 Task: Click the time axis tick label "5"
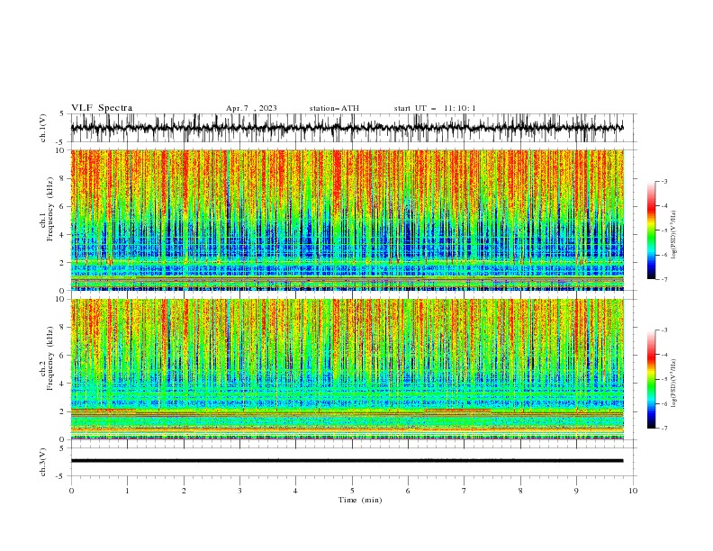click(352, 491)
